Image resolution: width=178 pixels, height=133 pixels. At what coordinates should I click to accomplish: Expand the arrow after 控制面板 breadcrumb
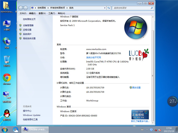point(48,8)
